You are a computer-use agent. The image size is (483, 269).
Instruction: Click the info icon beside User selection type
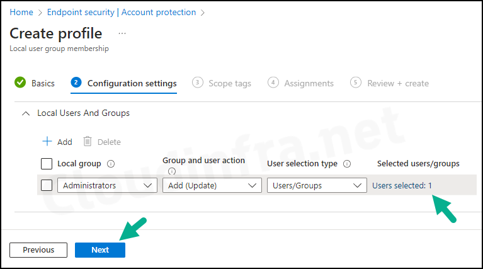[347, 164]
